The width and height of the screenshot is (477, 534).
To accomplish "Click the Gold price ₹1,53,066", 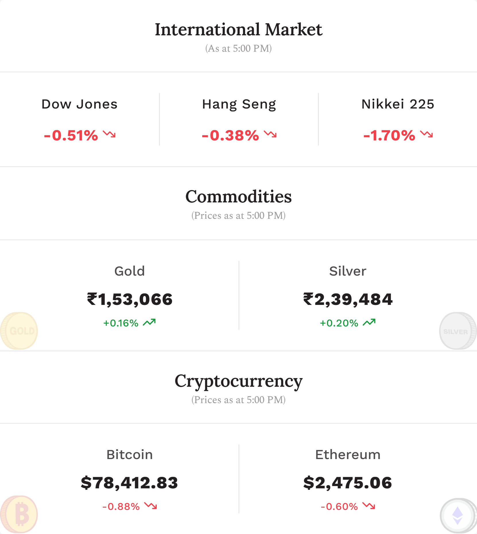I will coord(130,299).
